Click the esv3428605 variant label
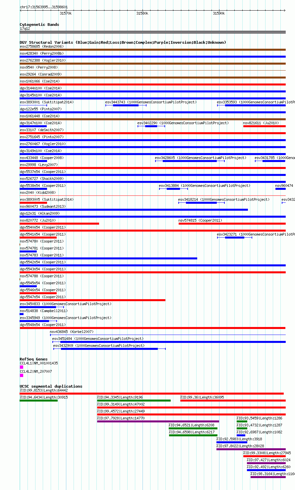The width and height of the screenshot is (295, 490). [201, 158]
